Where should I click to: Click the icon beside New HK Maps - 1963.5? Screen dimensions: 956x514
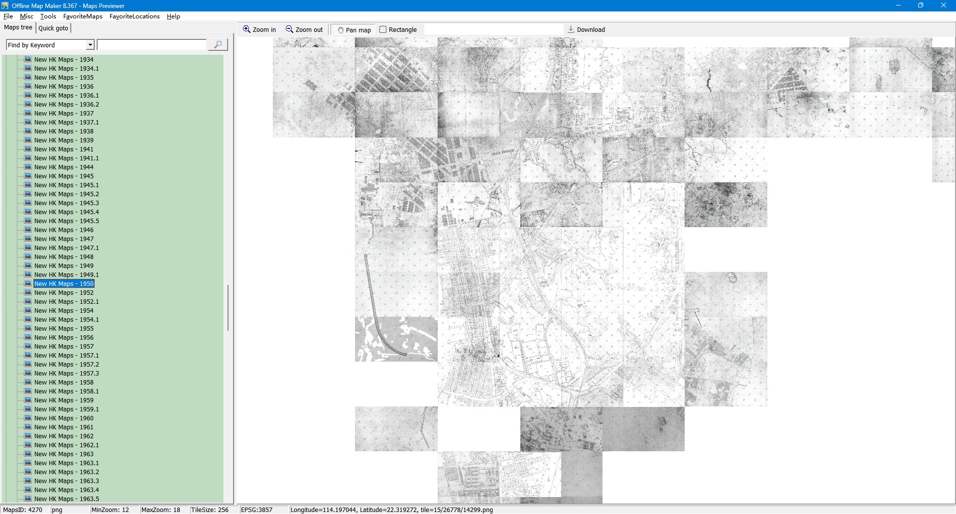coord(28,499)
